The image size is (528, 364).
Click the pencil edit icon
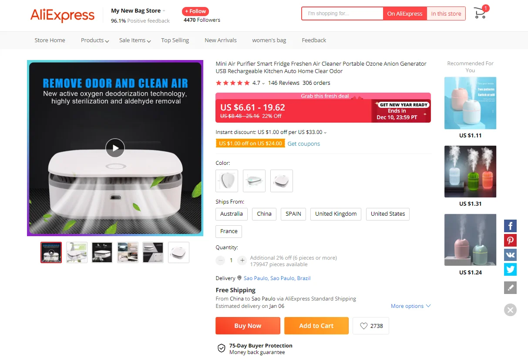510,287
